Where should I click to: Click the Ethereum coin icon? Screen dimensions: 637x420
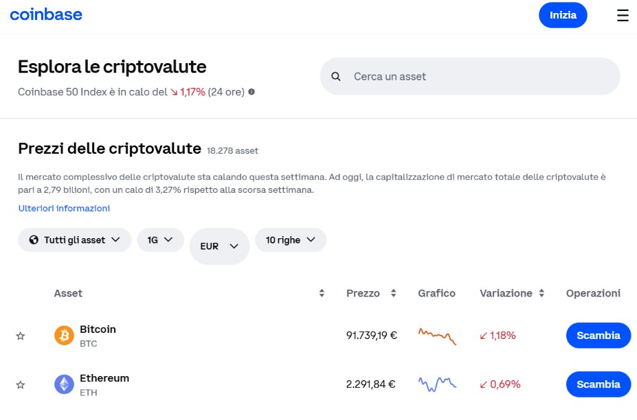pos(64,384)
